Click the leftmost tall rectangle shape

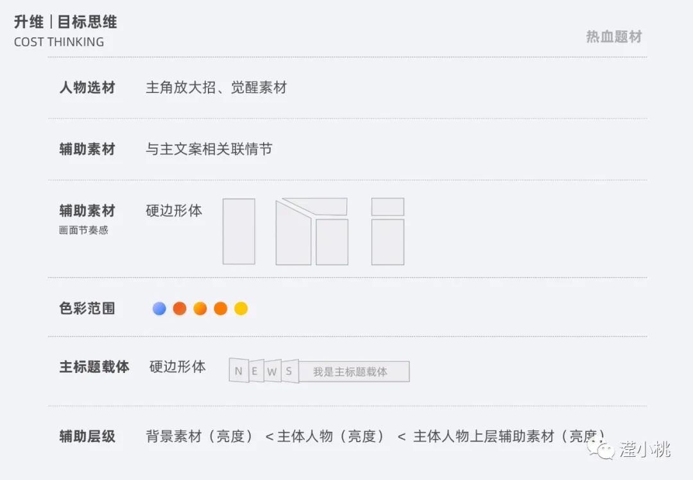point(239,231)
